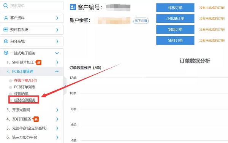The height and width of the screenshot is (143, 228).
Task: Click 没有未完成的订单 text beside SMT订单
Action: [212, 40]
